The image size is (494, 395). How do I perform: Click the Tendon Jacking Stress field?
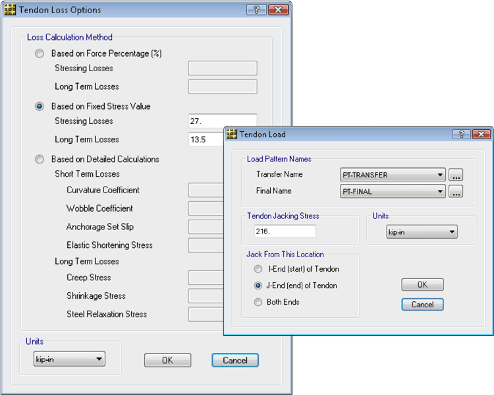coord(285,231)
